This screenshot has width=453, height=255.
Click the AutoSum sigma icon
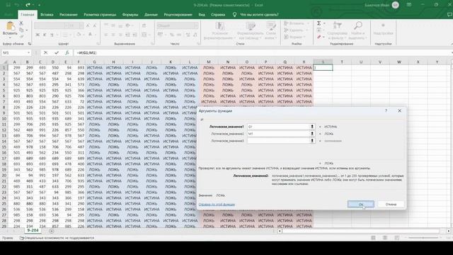(319, 23)
